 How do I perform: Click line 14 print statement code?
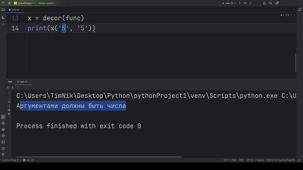pyautogui.click(x=62, y=28)
